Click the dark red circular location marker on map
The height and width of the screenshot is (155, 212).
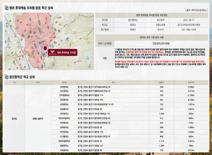45,48
